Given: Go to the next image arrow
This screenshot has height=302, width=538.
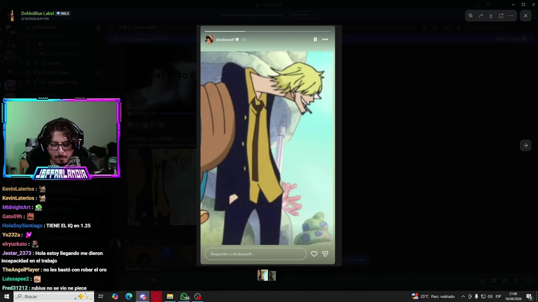Looking at the screenshot, I should [525, 146].
